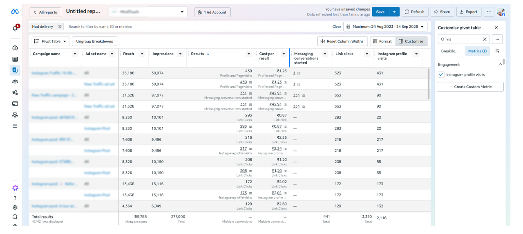
Task: Open Ads Manager table icon in sidebar
Action: (x=15, y=59)
